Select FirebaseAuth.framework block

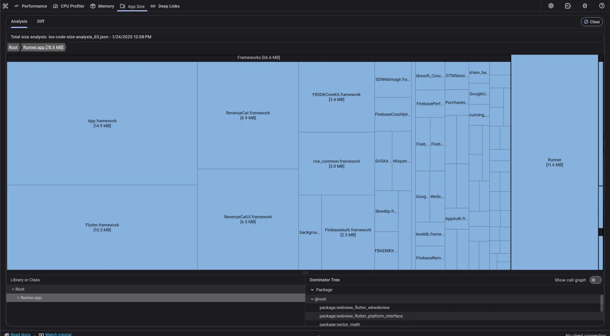(x=348, y=232)
